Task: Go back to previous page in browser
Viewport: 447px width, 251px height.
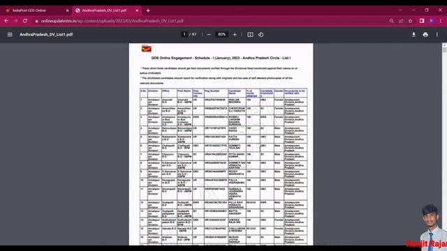Action: pyautogui.click(x=6, y=21)
